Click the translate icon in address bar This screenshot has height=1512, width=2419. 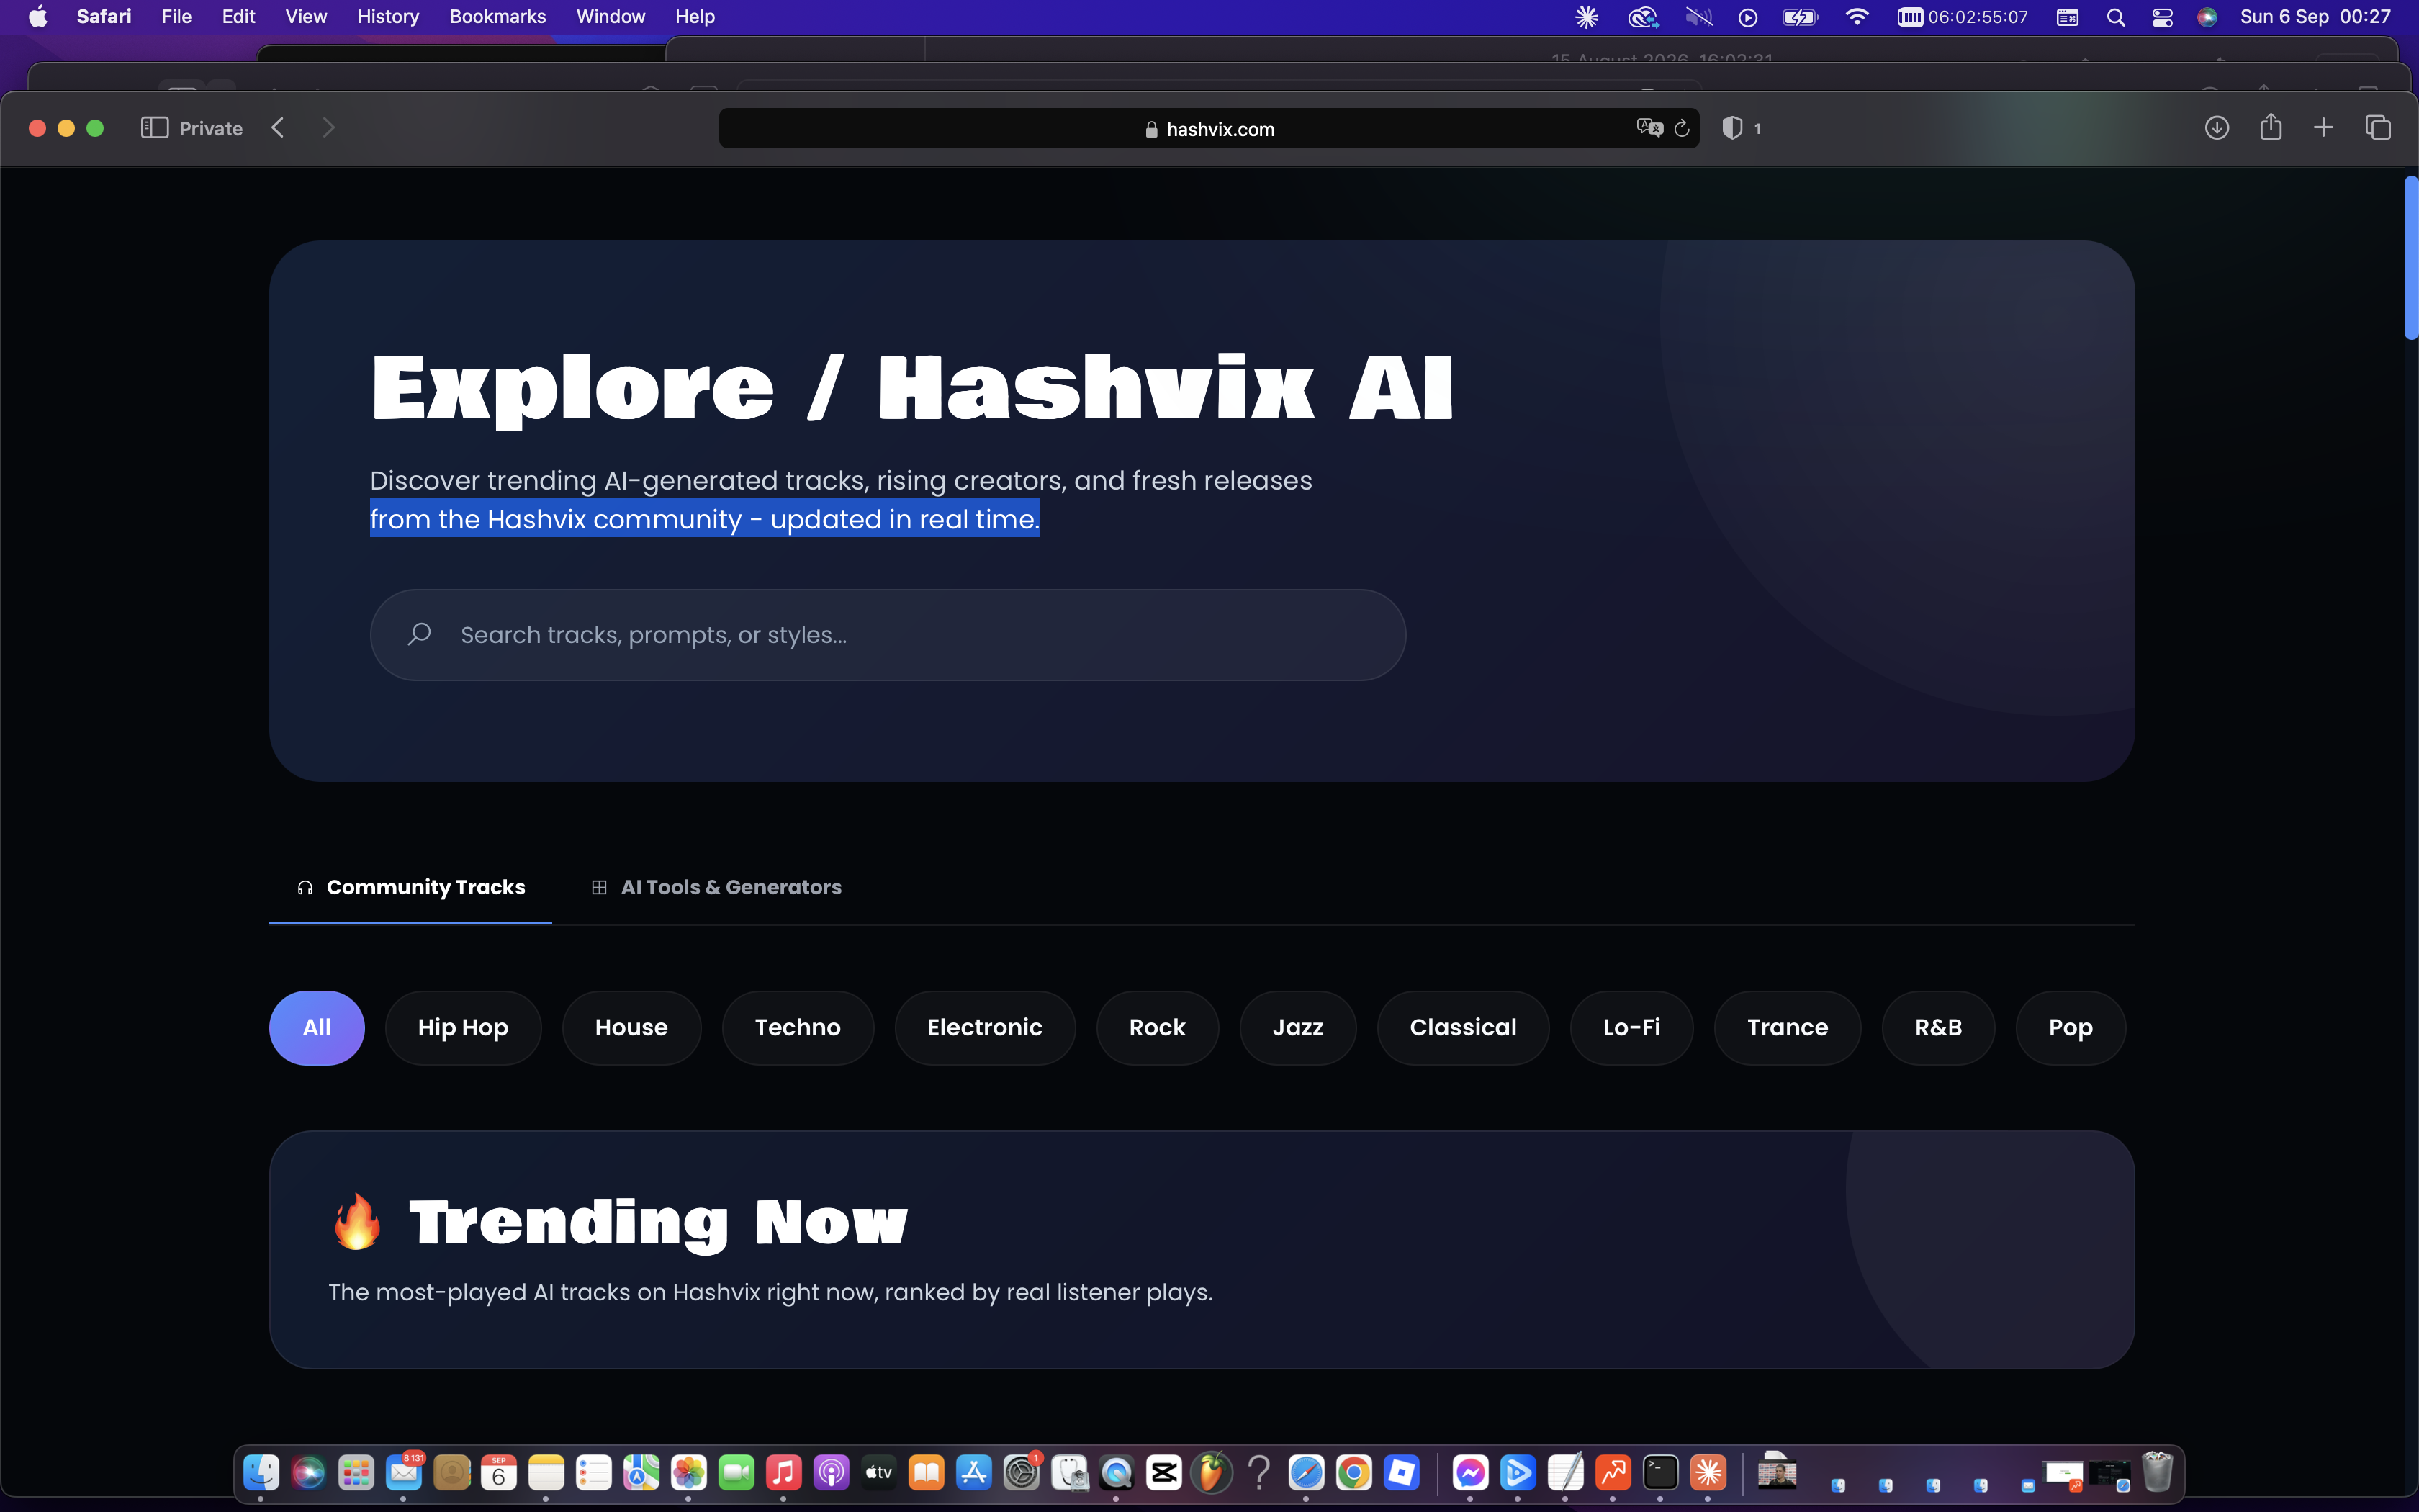click(x=1649, y=128)
